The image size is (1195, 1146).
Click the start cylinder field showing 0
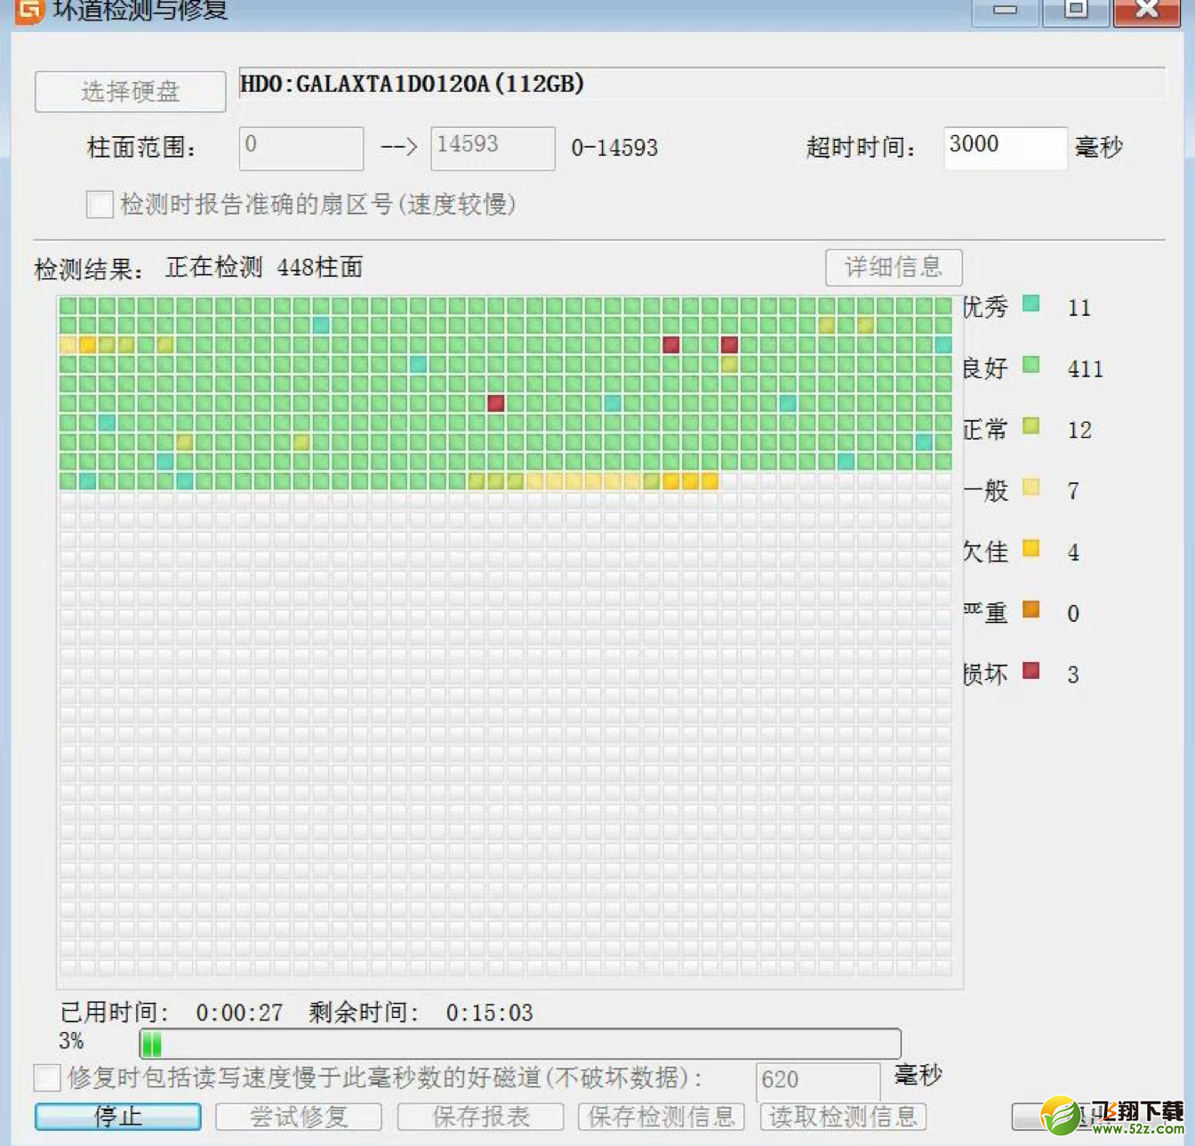[x=301, y=148]
